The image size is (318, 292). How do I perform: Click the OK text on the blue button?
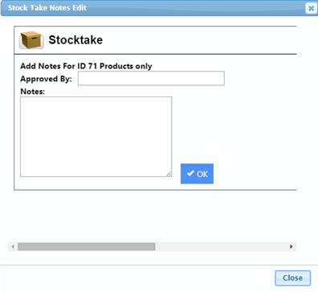[x=202, y=174]
